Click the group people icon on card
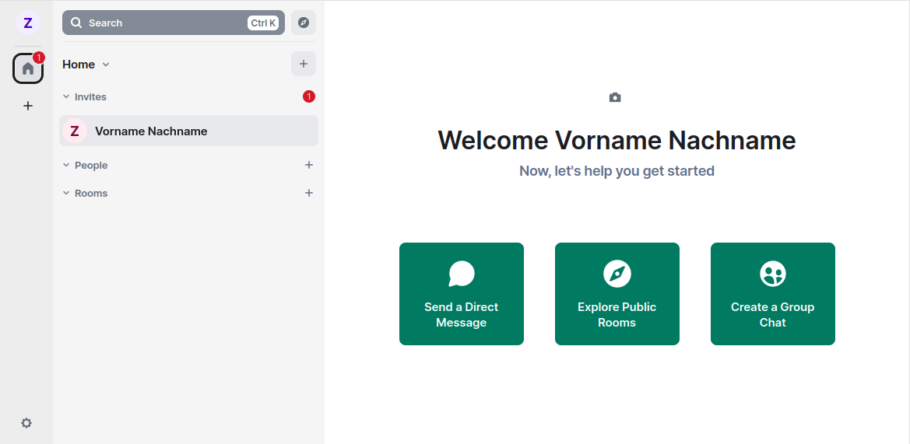 [x=772, y=274]
